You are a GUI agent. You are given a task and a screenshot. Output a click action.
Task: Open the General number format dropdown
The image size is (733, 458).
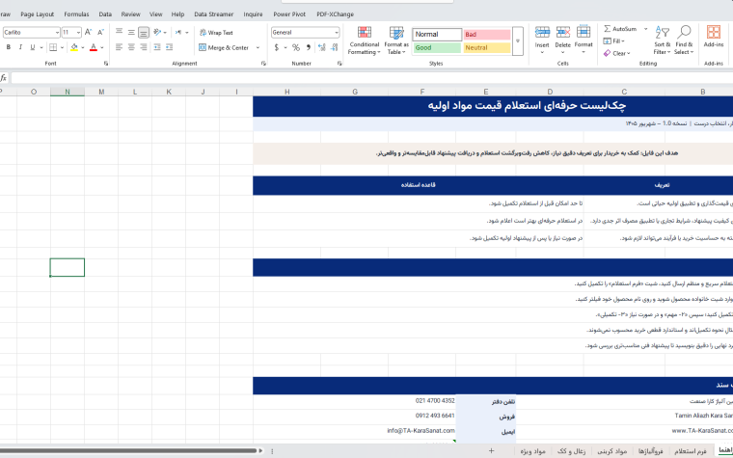pos(336,33)
